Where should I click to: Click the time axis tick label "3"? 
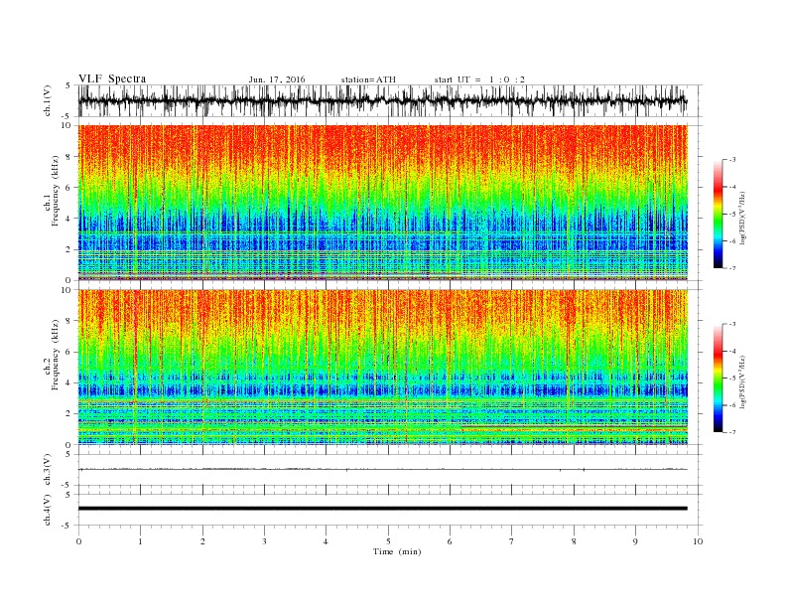click(264, 541)
